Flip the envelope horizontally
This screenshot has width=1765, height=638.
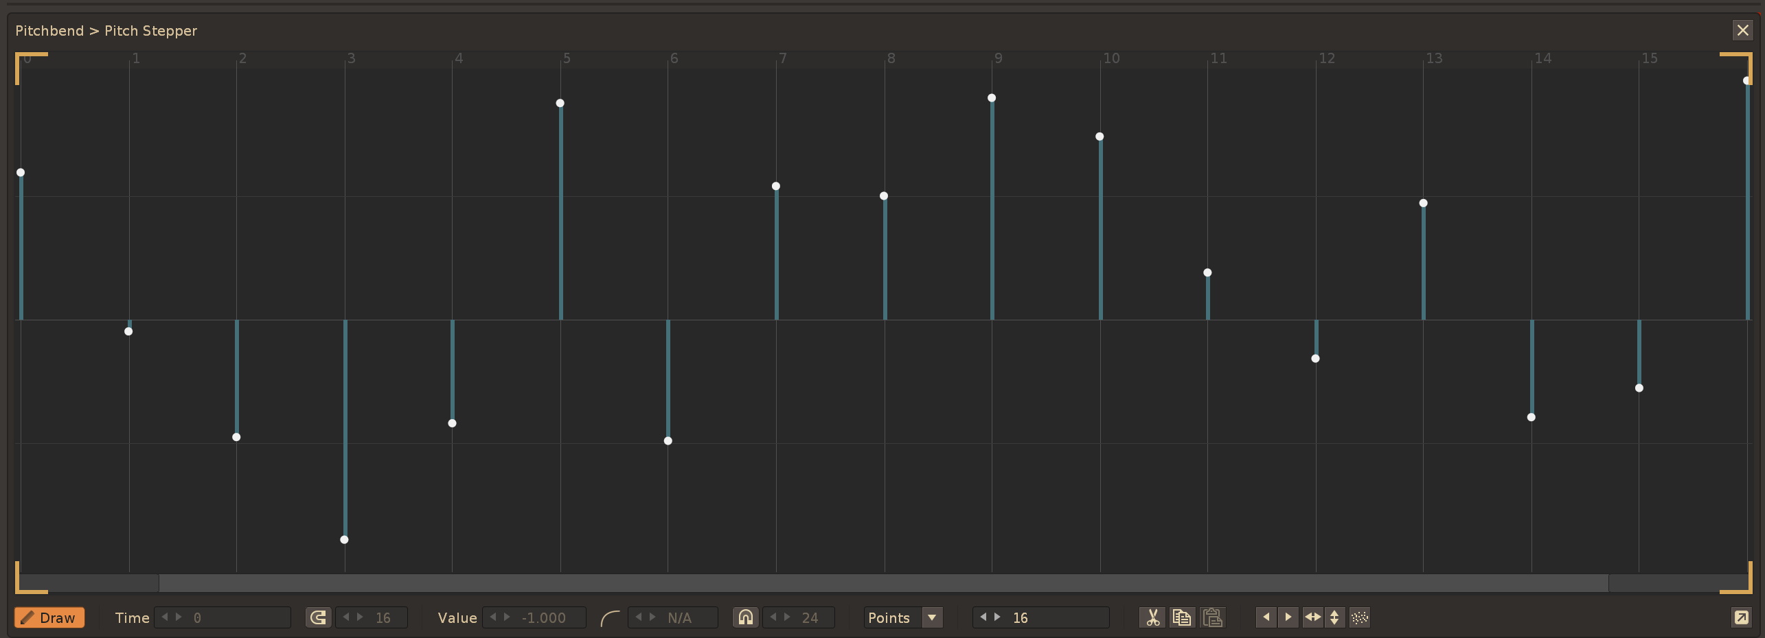[1312, 617]
